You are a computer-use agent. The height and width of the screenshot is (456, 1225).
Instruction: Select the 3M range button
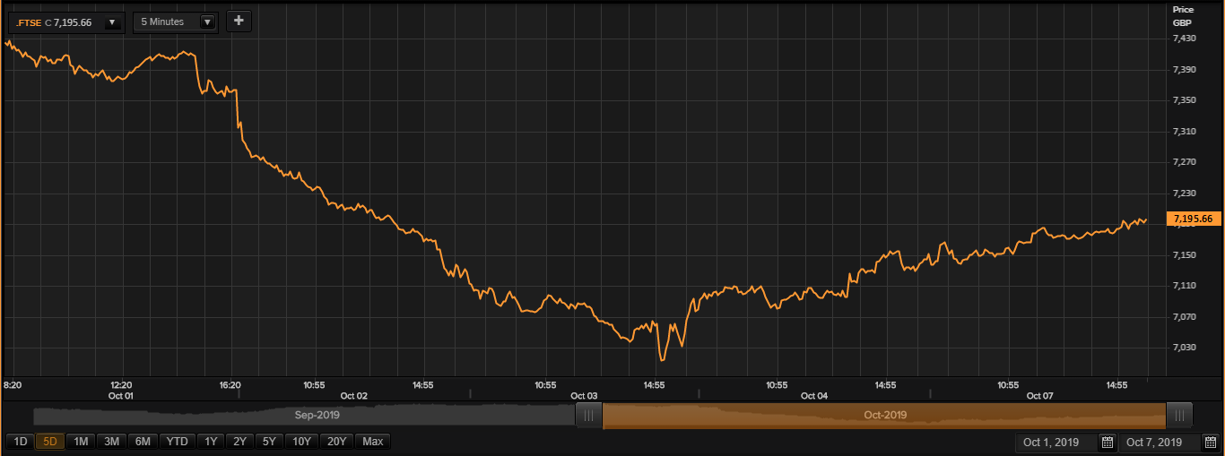(x=112, y=442)
